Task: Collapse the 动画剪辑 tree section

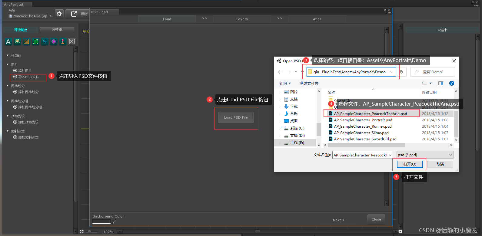Action: pos(8,116)
